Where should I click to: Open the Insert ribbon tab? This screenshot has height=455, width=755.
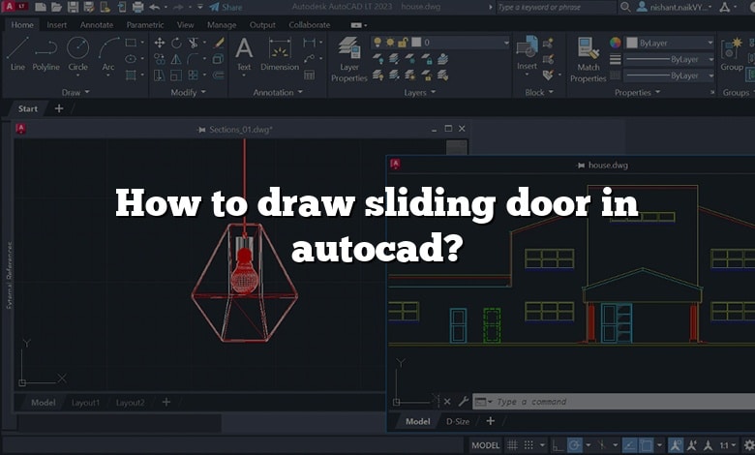[x=57, y=24]
